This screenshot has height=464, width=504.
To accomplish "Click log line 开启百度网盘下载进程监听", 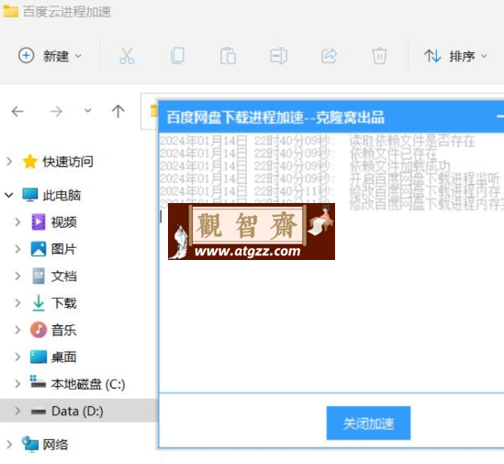I will tap(425, 179).
